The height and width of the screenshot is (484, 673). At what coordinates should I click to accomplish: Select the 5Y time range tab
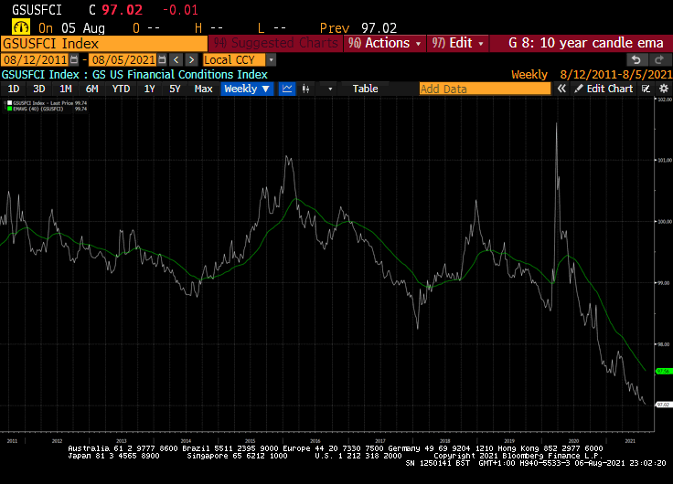[x=174, y=89]
